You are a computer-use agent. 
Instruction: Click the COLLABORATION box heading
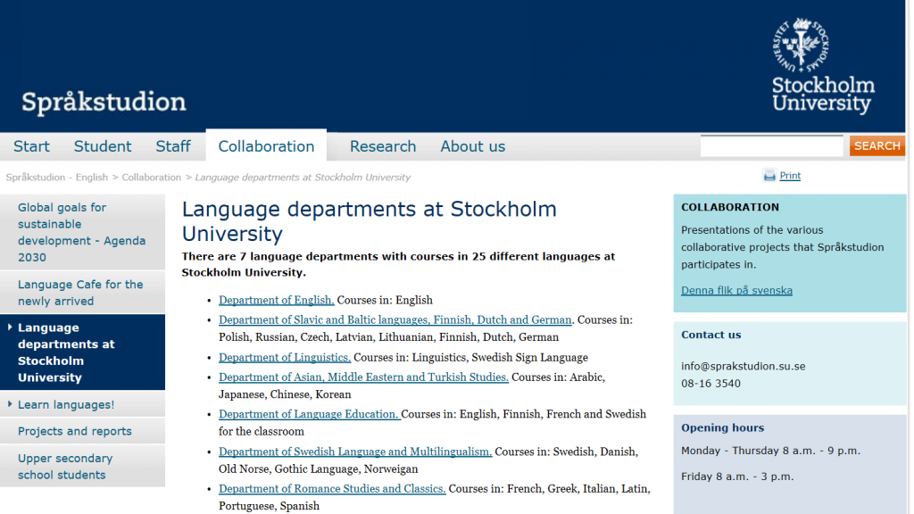tap(730, 207)
